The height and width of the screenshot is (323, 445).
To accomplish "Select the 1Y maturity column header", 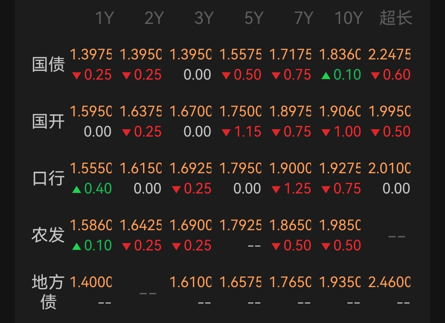I will [104, 18].
